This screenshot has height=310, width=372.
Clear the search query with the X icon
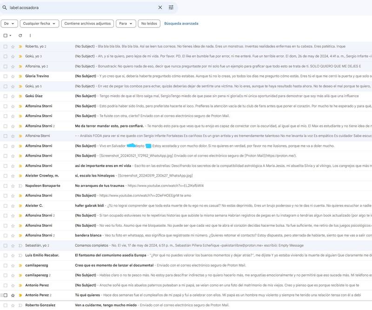(160, 7)
